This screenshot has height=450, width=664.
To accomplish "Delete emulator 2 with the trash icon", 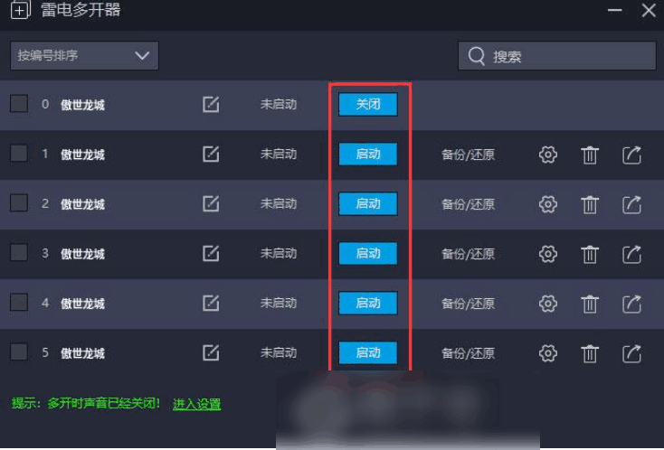I will (x=590, y=204).
